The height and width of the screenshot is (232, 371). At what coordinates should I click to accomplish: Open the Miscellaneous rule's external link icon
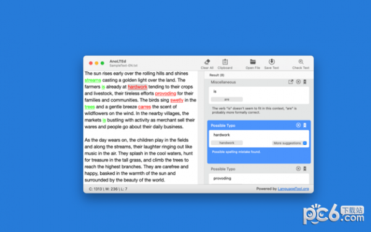[291, 82]
